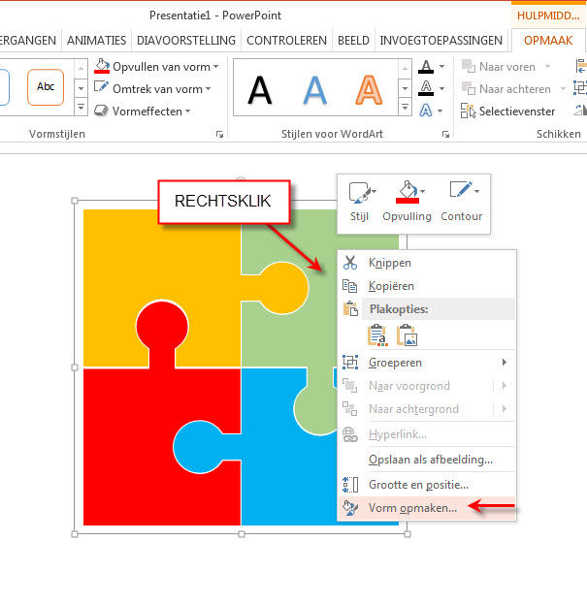Open the text outline dropdown arrow

pyautogui.click(x=441, y=89)
